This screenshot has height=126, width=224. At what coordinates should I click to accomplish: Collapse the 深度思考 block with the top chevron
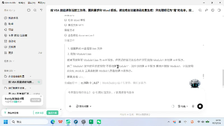pos(203,45)
